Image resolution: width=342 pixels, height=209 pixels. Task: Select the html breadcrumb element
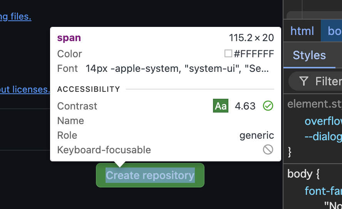(x=302, y=31)
